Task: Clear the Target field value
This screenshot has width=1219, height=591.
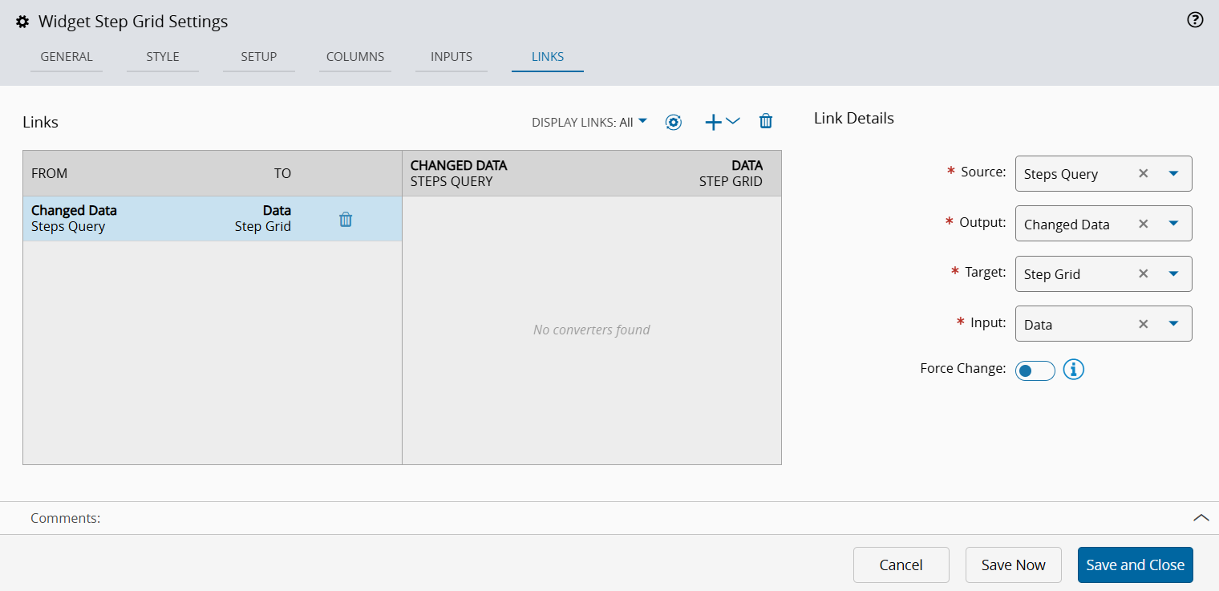Action: tap(1144, 273)
